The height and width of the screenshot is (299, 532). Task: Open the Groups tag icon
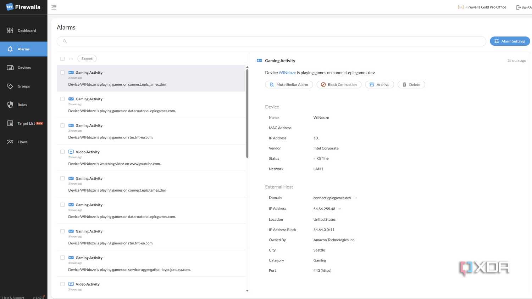(x=10, y=86)
